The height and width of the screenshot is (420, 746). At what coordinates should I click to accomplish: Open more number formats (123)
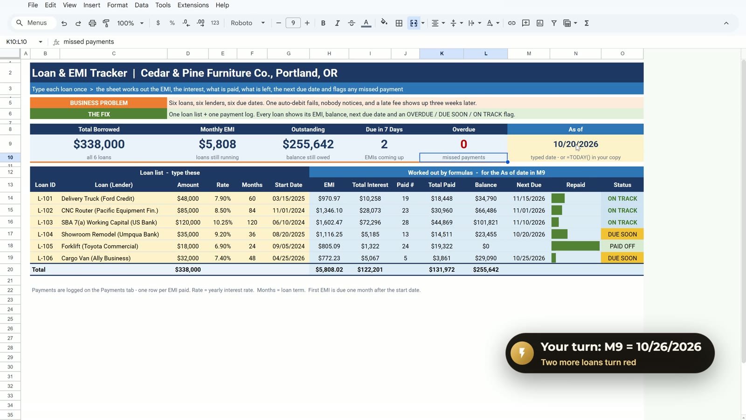(x=215, y=23)
